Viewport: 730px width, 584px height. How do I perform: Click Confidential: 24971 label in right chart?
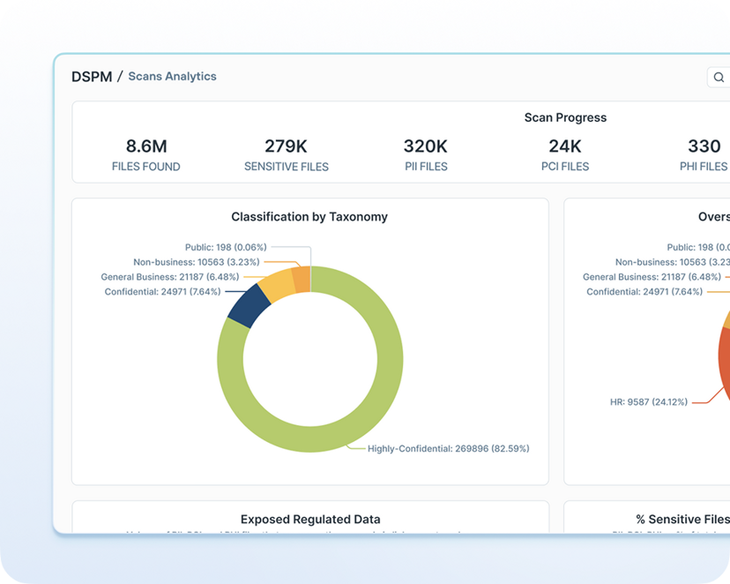644,292
